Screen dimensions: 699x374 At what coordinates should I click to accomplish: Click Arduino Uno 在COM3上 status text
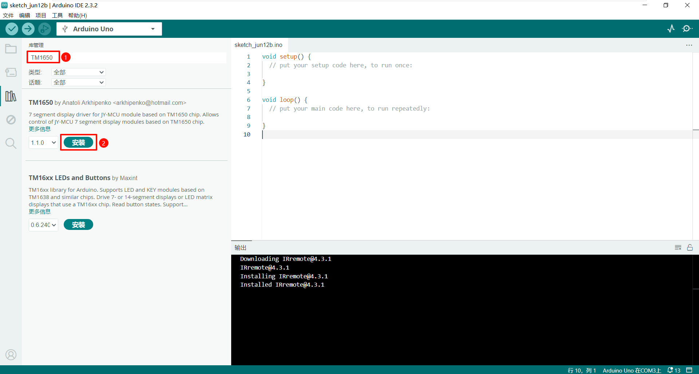pos(632,370)
